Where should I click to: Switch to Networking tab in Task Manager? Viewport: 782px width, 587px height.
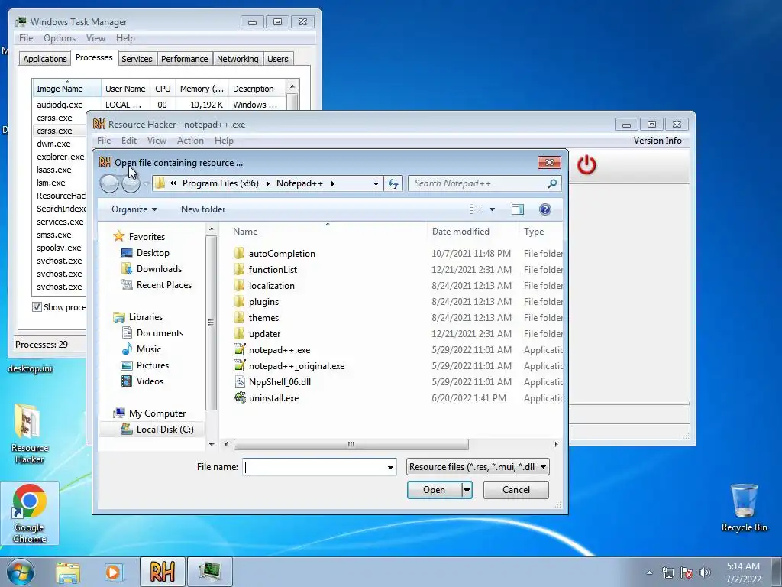[238, 59]
